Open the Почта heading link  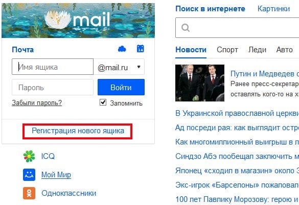pyautogui.click(x=22, y=50)
